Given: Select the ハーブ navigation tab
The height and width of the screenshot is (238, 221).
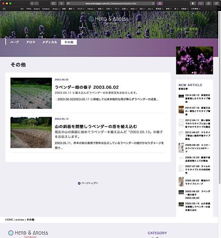Looking at the screenshot, I should pos(14,42).
